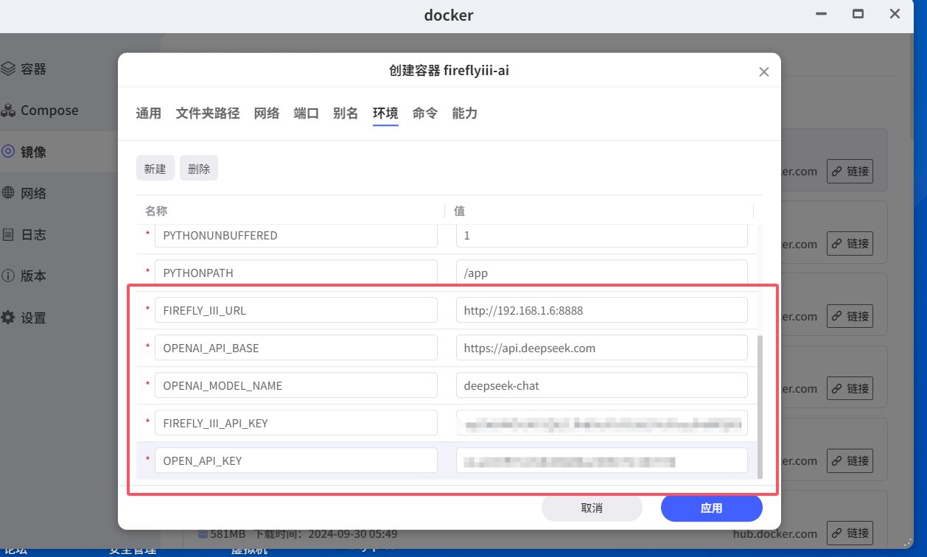Click the second 链接 button in the image list
This screenshot has width=927, height=557.
pos(850,243)
